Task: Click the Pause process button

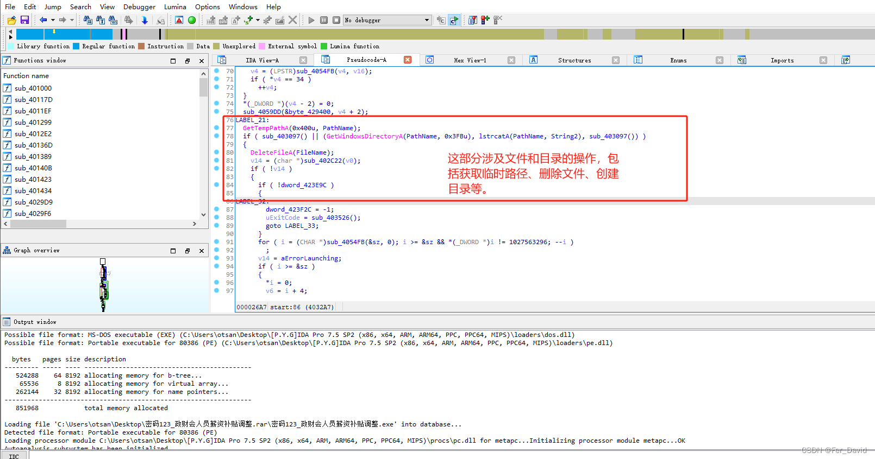Action: [324, 20]
